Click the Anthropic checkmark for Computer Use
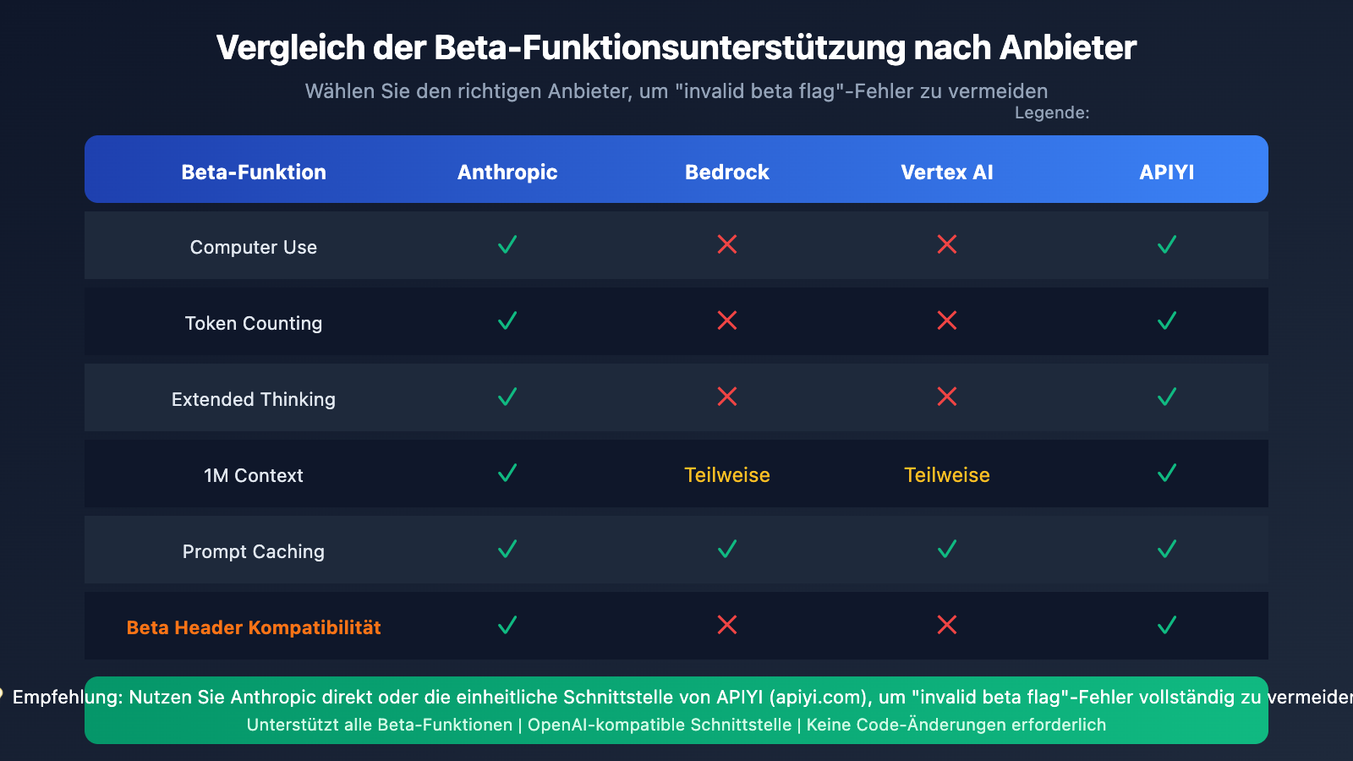This screenshot has height=761, width=1353. coord(507,245)
